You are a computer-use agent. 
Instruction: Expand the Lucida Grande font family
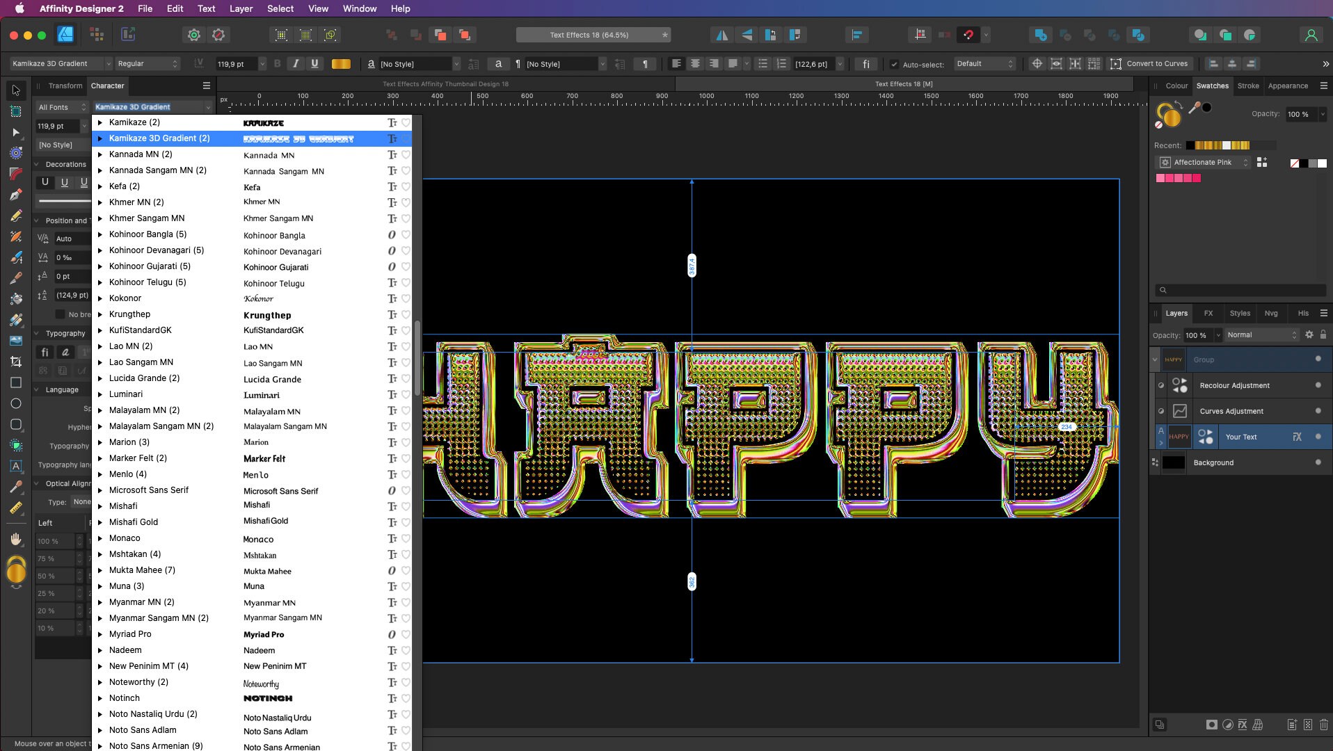click(x=100, y=378)
